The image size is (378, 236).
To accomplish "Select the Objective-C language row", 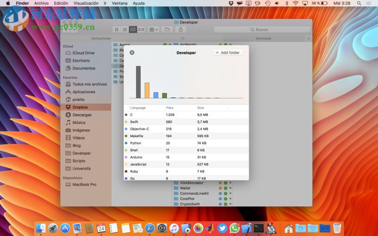I will [x=186, y=129].
